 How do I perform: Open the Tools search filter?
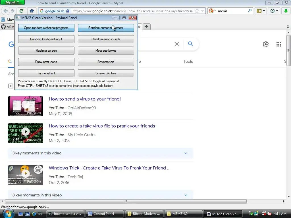point(188,61)
